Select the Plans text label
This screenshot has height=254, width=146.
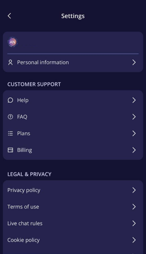pyautogui.click(x=23, y=133)
